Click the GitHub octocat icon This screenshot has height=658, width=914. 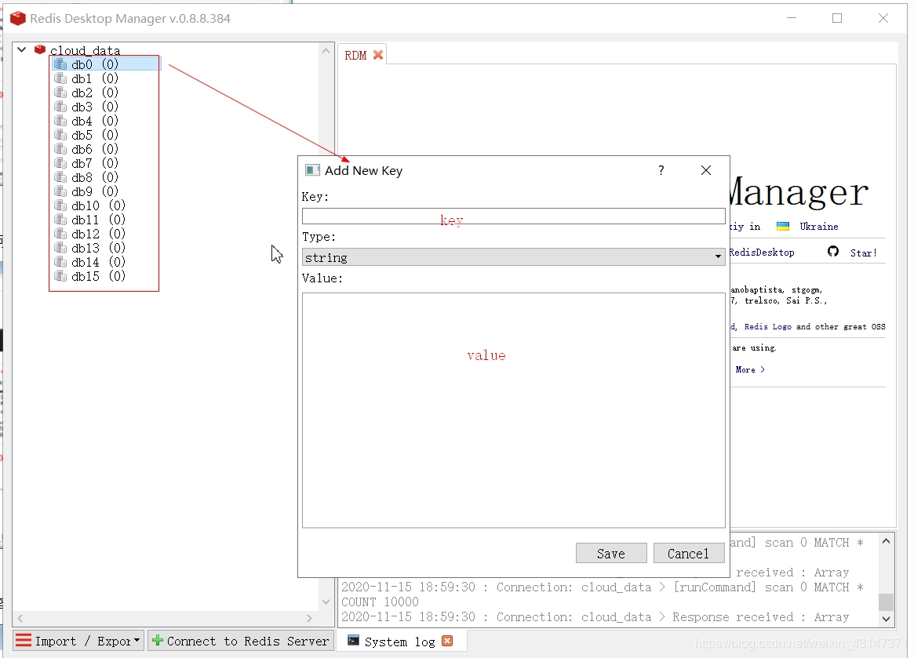tap(833, 251)
